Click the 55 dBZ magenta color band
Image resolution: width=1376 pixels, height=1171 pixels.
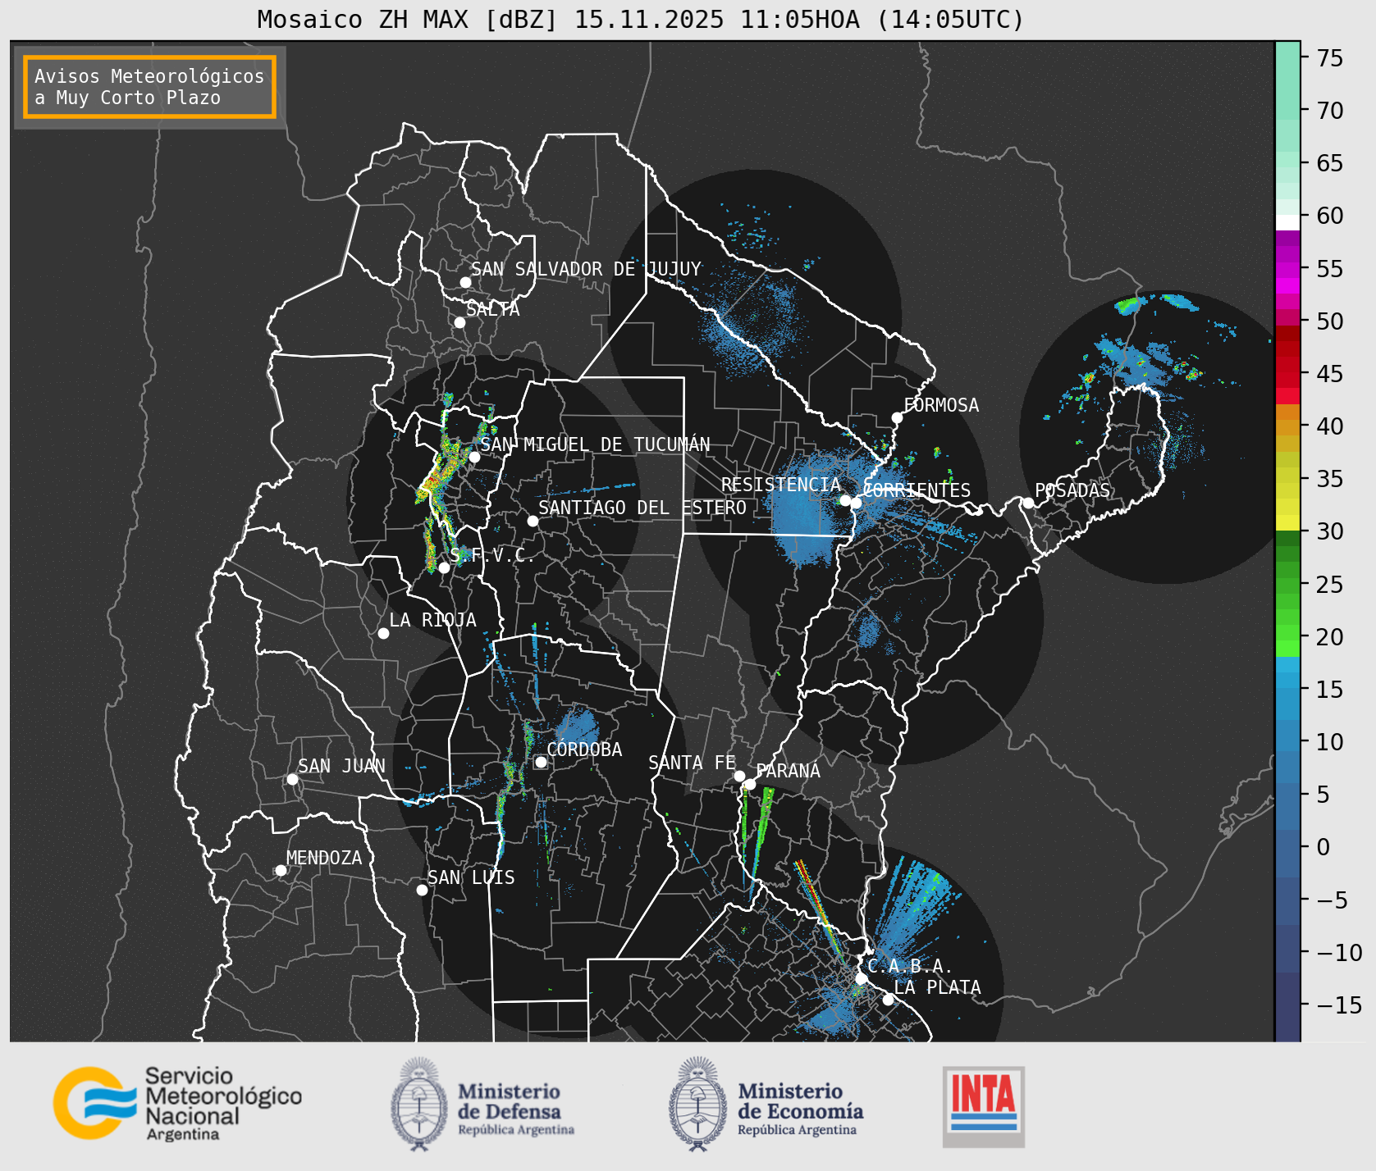click(1287, 268)
